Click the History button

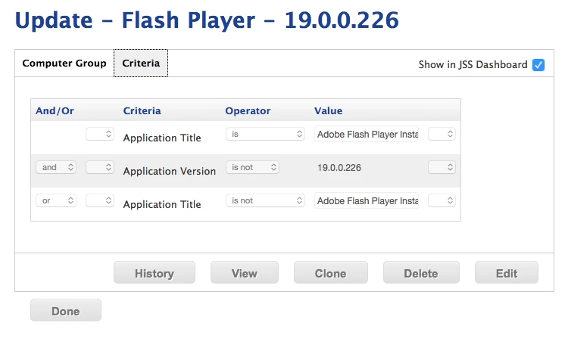click(x=154, y=272)
